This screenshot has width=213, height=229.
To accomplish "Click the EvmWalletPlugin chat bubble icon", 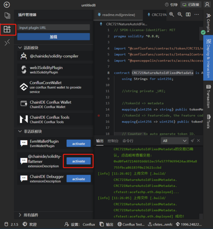I will point(24,143).
